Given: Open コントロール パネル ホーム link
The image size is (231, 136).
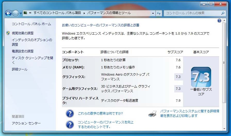Looking at the screenshot, I should (x=31, y=24).
